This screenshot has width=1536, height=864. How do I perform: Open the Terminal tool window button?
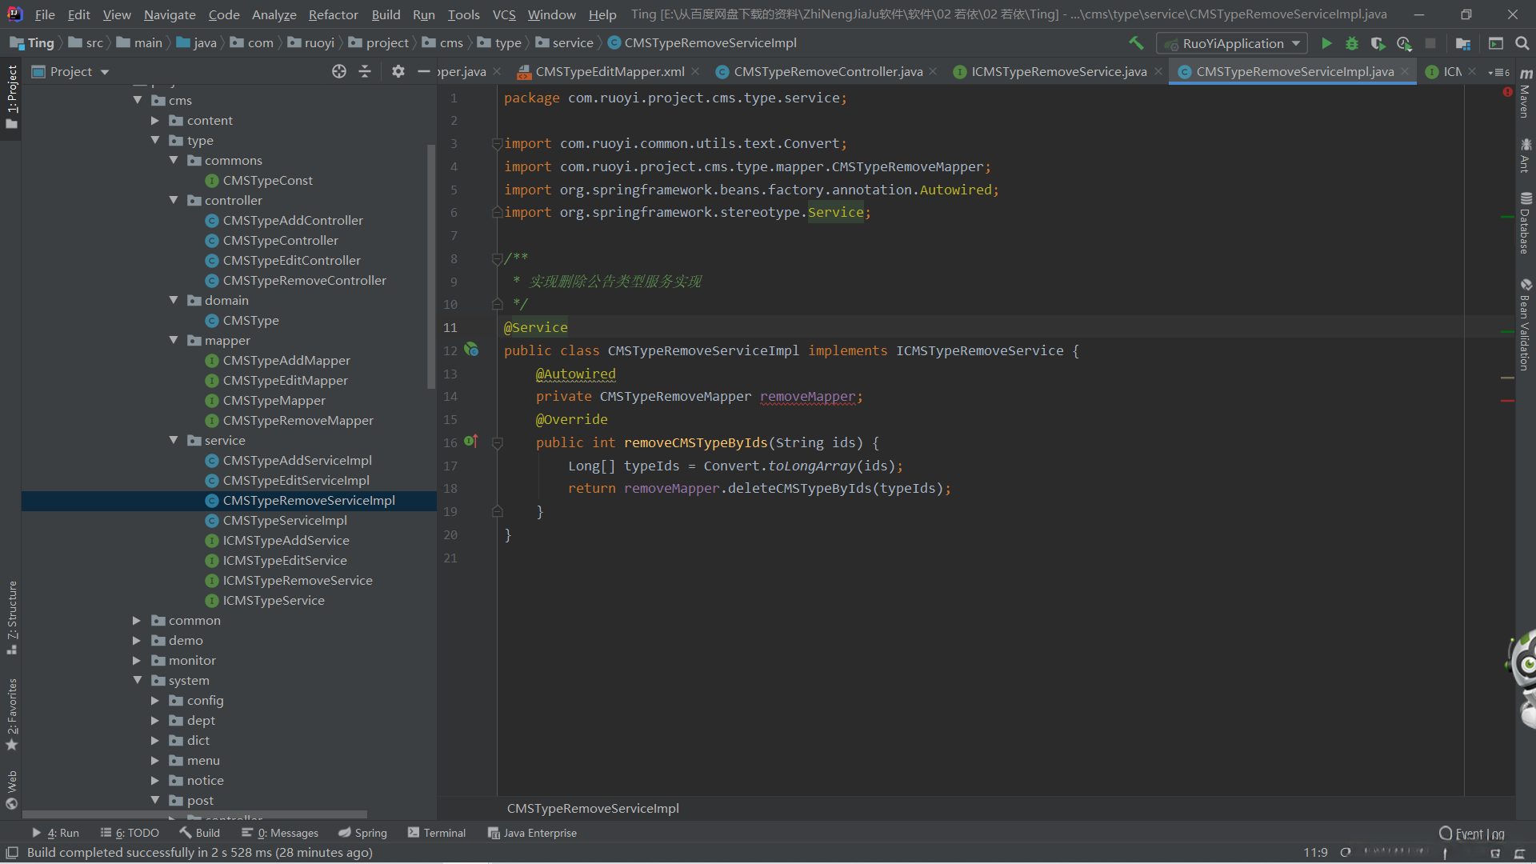coord(437,833)
